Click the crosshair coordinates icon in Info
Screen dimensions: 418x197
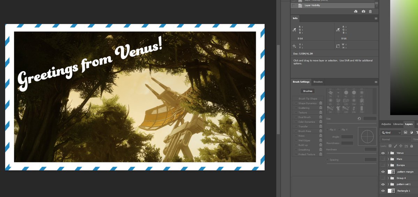(x=294, y=46)
